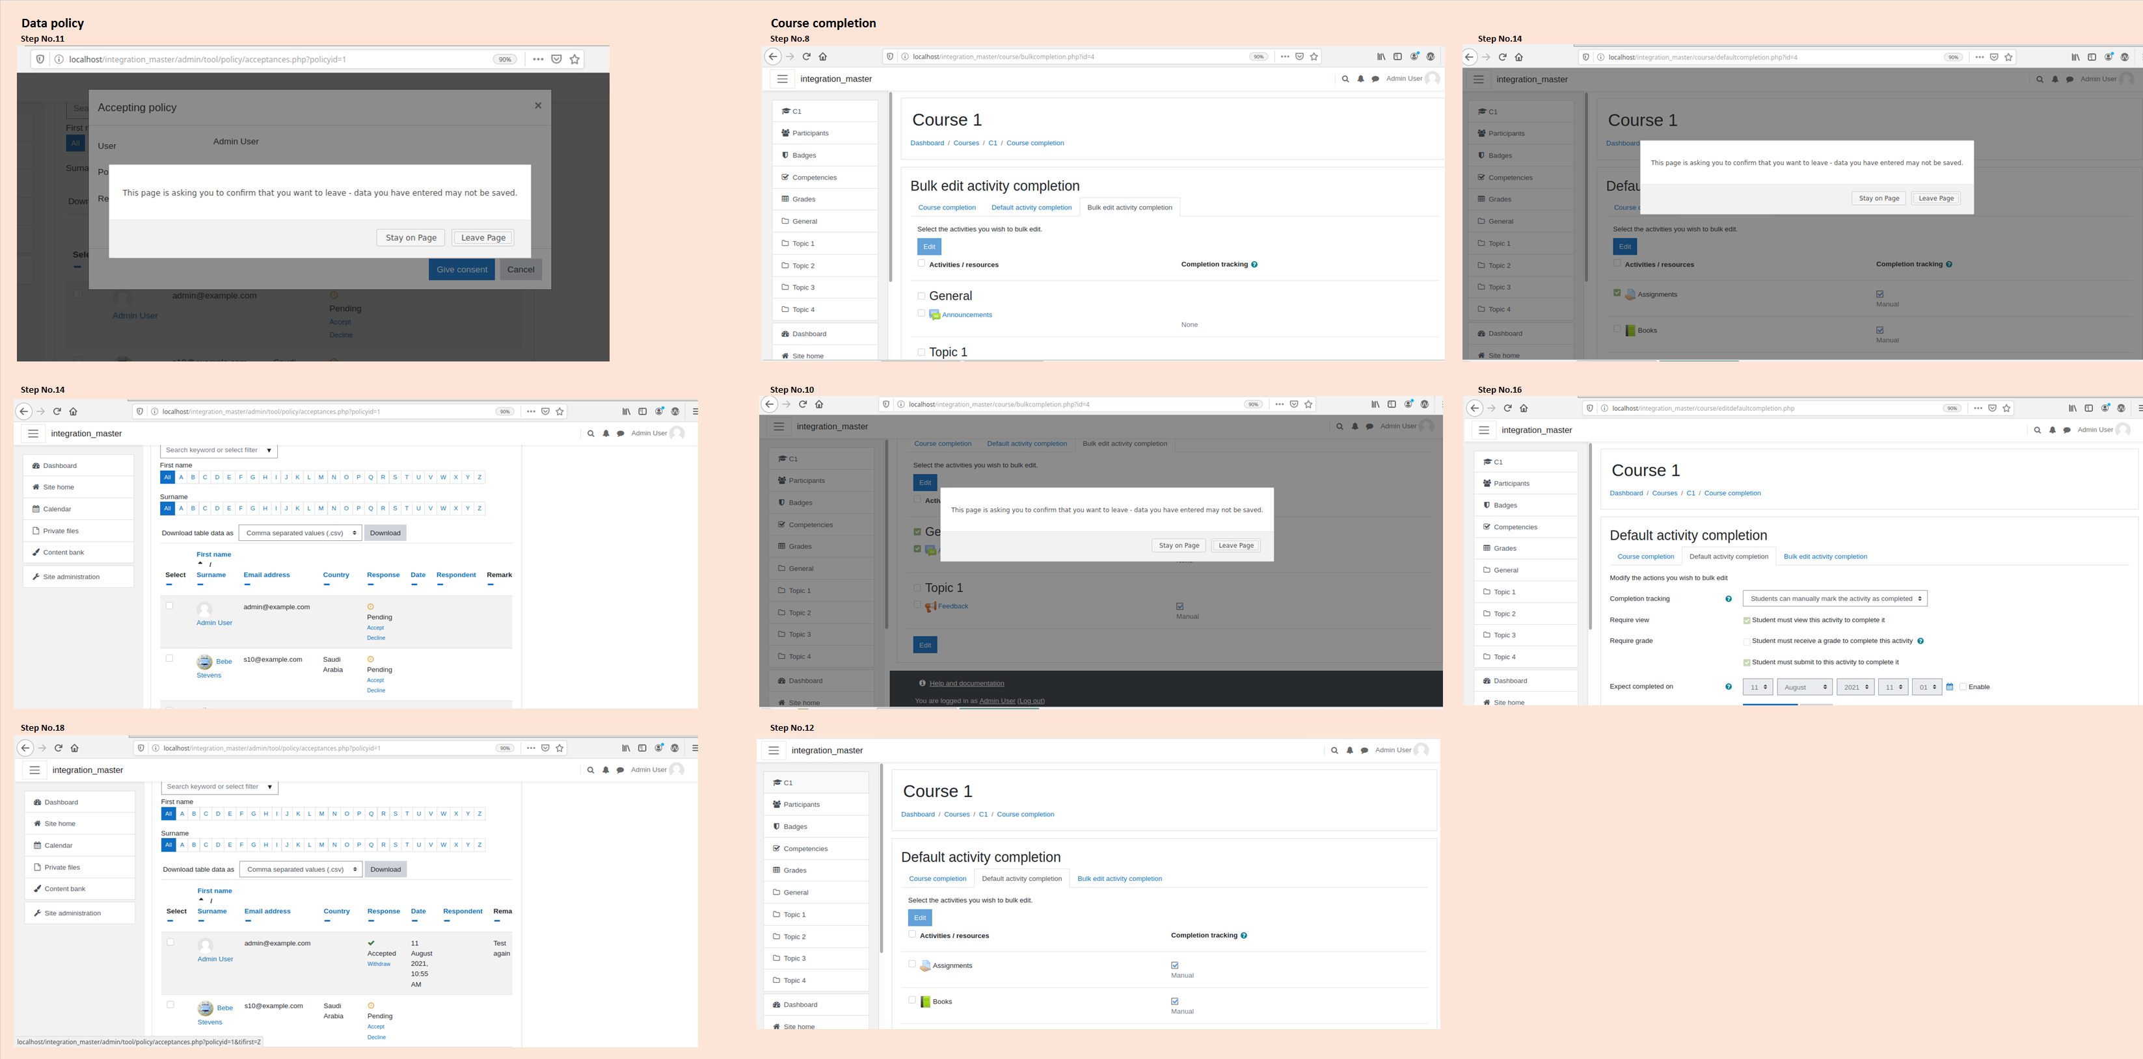Switch to Bulk edit activity completion tab in Step No.12
Viewport: 2143px width, 1059px height.
coord(1120,879)
